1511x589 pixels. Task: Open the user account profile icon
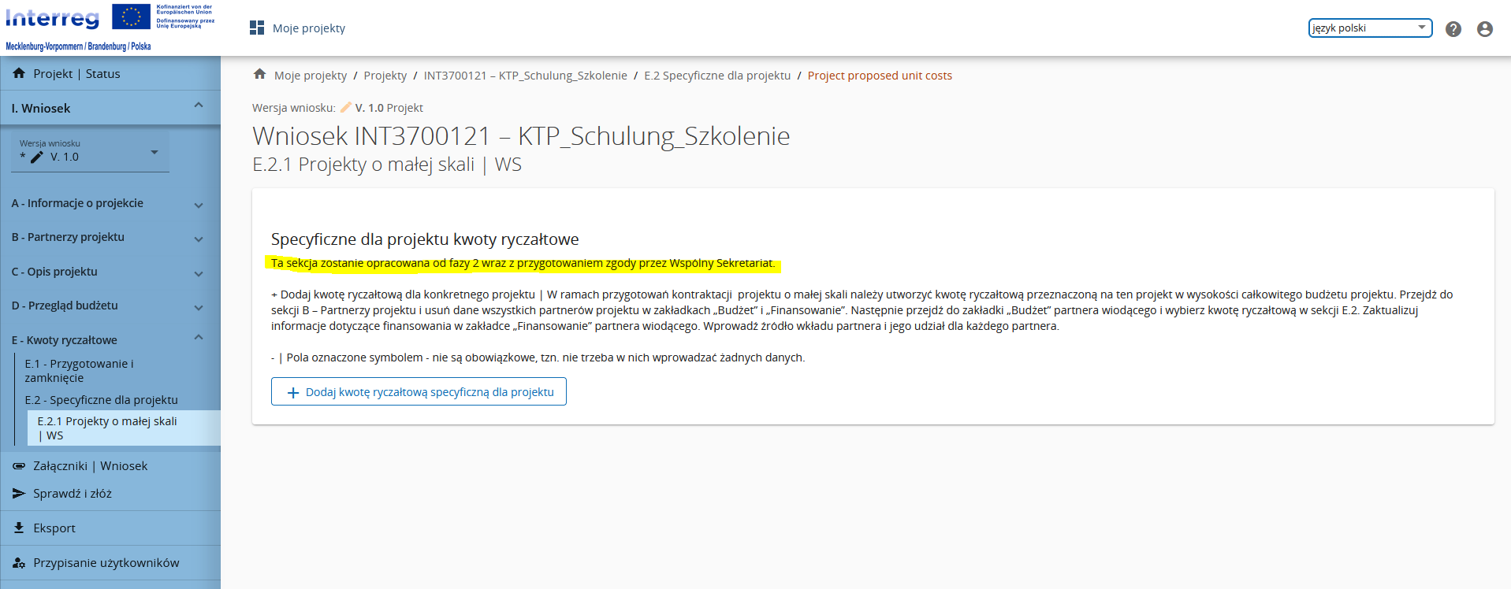click(x=1484, y=29)
